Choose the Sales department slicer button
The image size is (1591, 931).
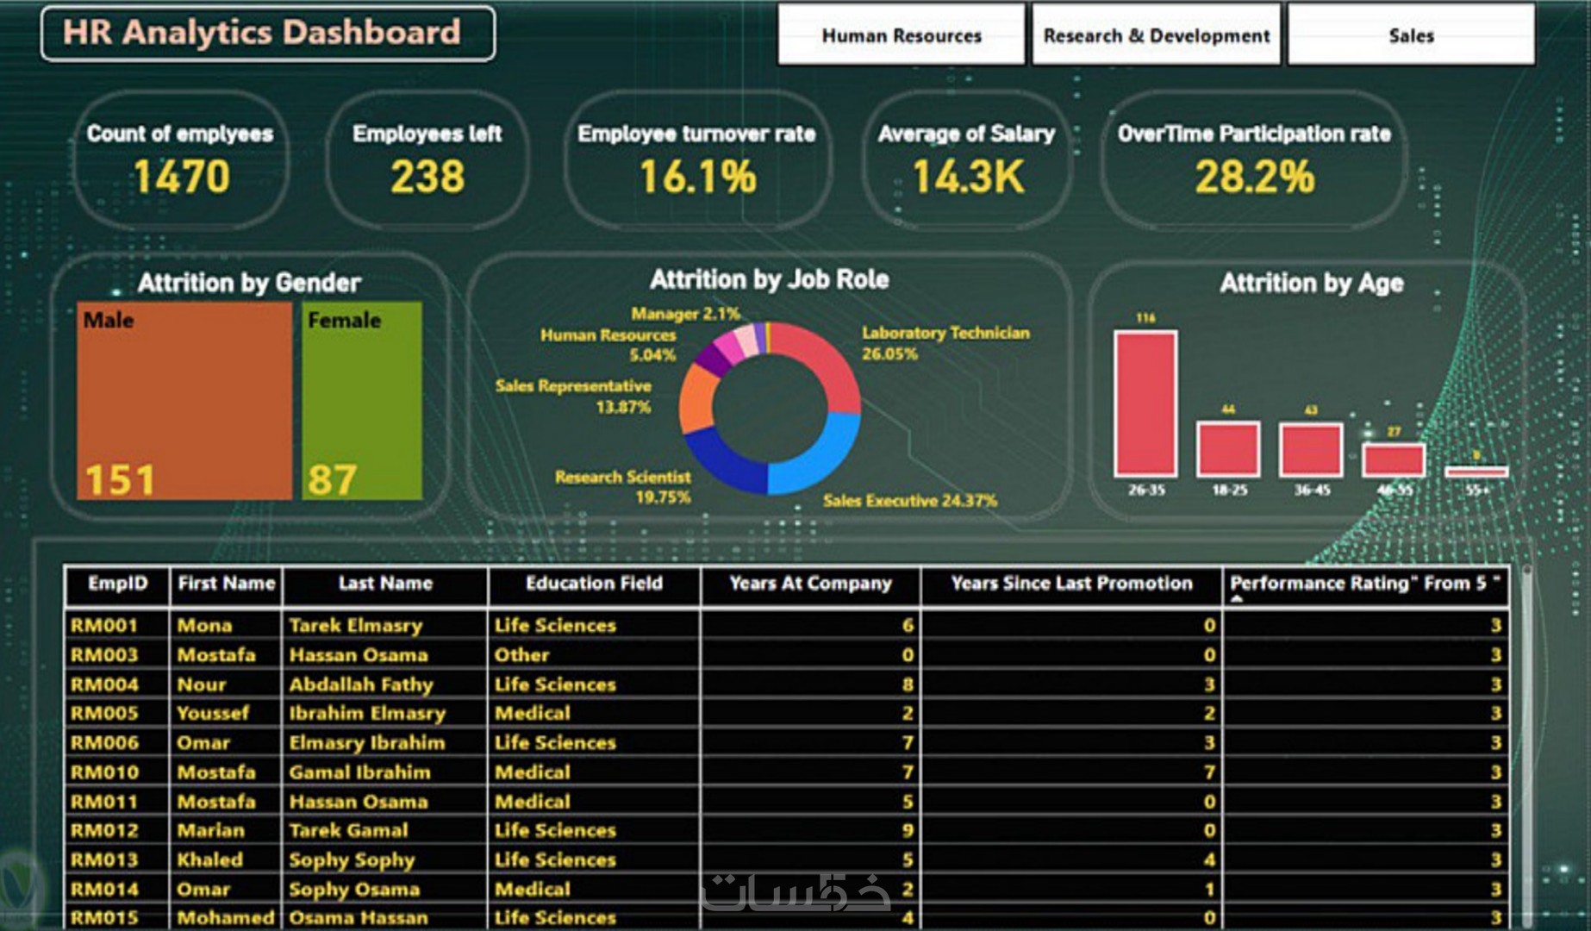(x=1411, y=34)
